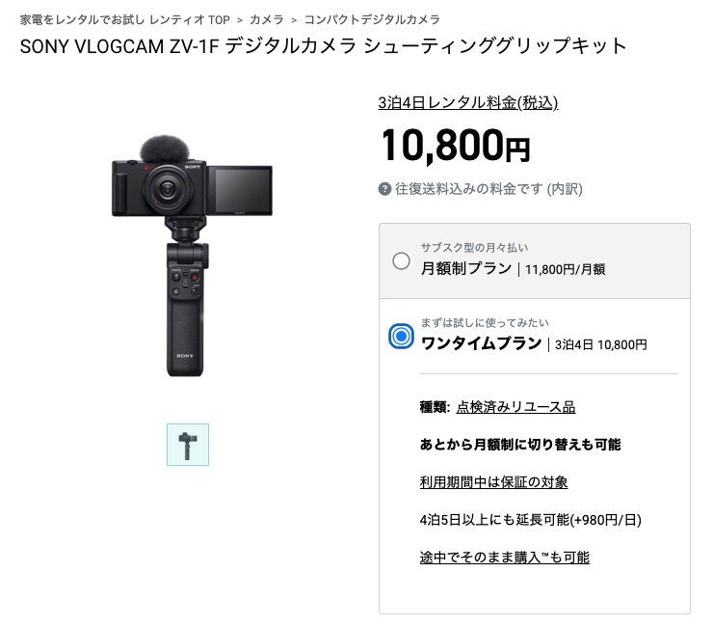The width and height of the screenshot is (713, 627).
Task: Click the ワンタイムプラン 3泊4日 10,800円 label
Action: click(534, 343)
